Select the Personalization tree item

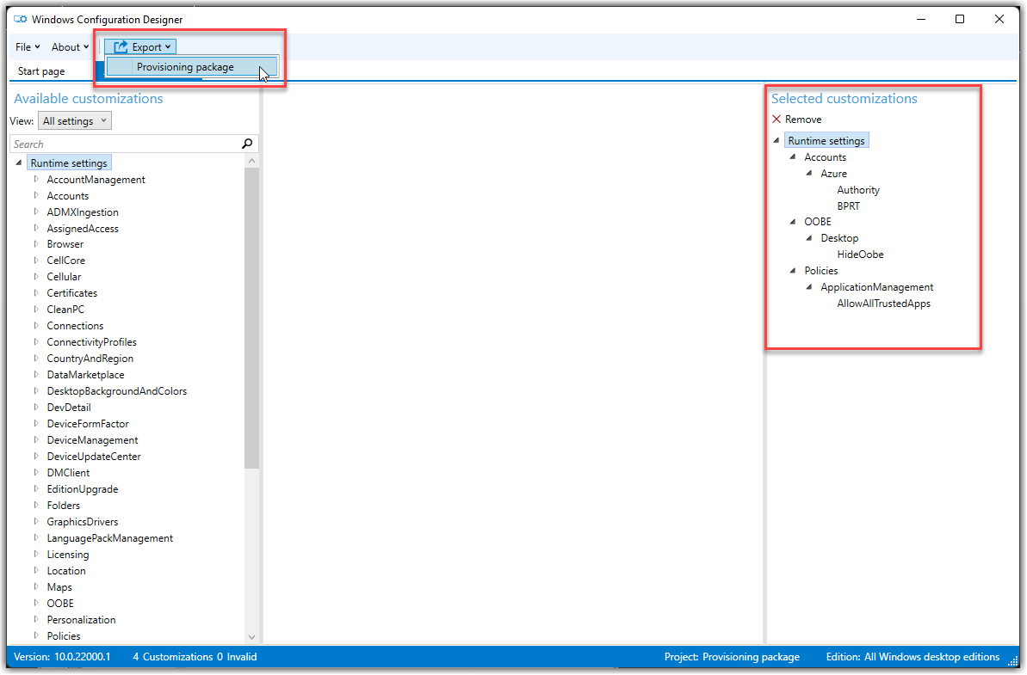pyautogui.click(x=81, y=620)
